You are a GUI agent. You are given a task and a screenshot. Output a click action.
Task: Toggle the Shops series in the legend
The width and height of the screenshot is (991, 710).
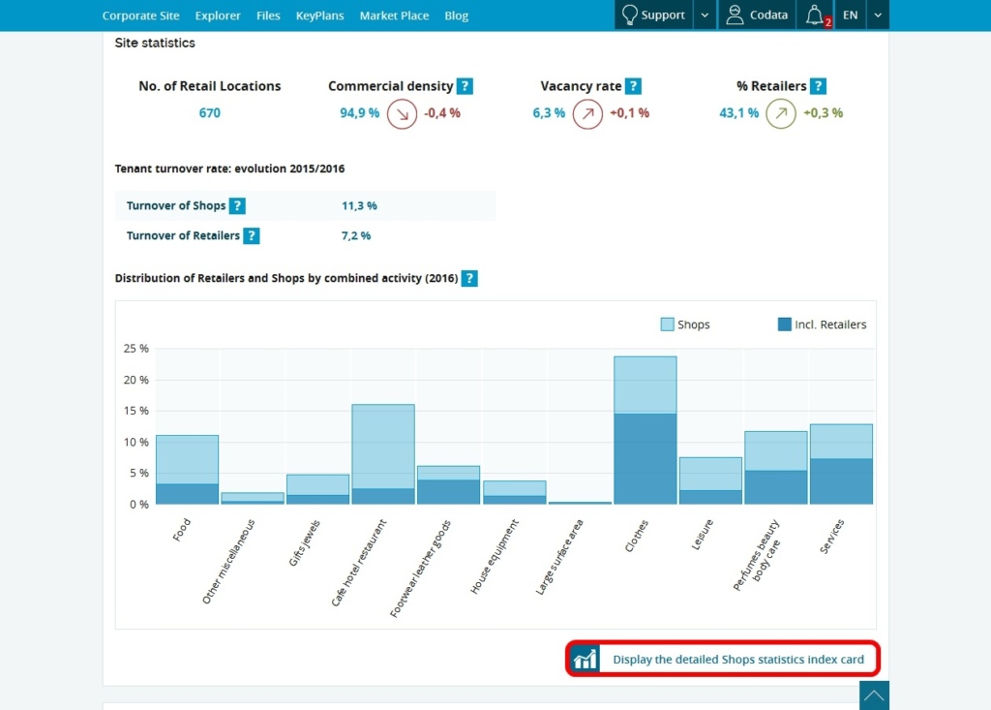[666, 324]
